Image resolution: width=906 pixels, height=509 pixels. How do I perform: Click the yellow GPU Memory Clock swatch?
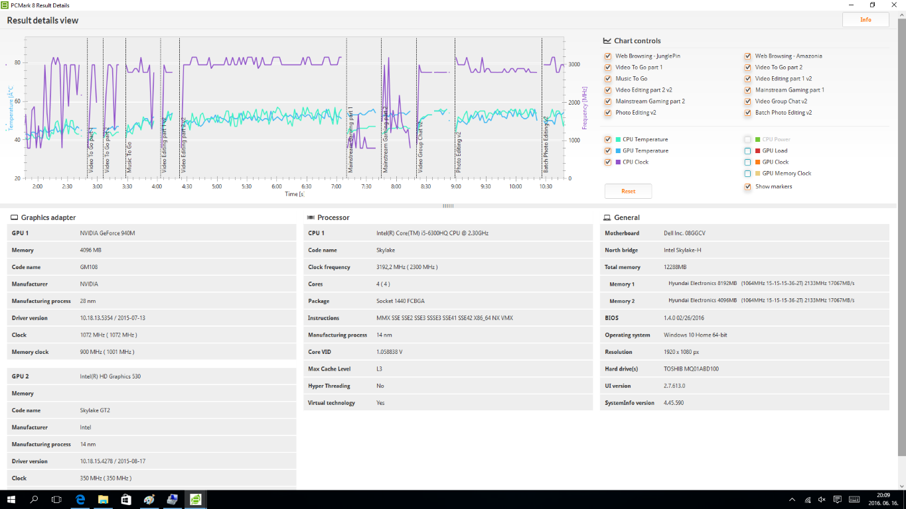(758, 174)
